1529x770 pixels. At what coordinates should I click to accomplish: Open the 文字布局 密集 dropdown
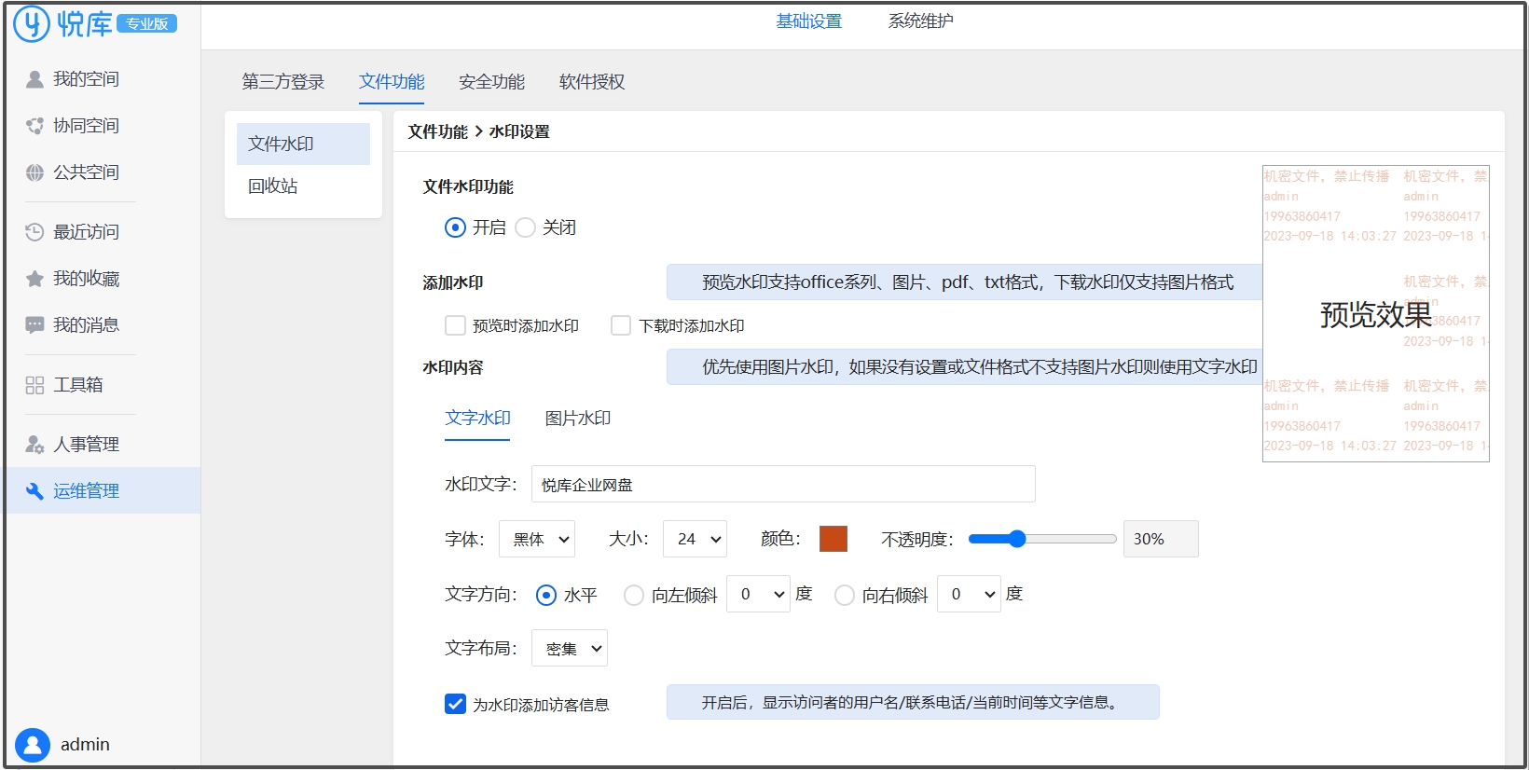click(569, 648)
